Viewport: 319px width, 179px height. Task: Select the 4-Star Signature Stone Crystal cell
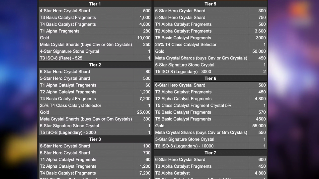click(86, 51)
